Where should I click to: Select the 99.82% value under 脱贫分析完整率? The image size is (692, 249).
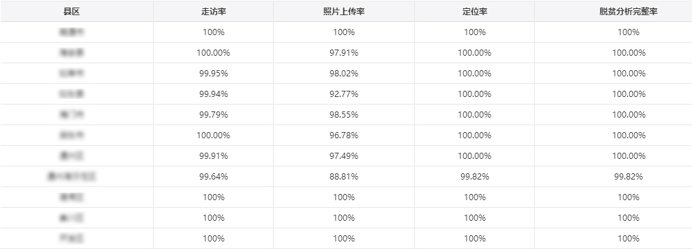click(629, 177)
